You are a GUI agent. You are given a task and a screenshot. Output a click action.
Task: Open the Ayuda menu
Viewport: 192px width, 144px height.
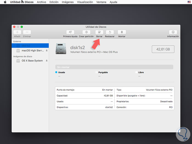[x=113, y=2]
